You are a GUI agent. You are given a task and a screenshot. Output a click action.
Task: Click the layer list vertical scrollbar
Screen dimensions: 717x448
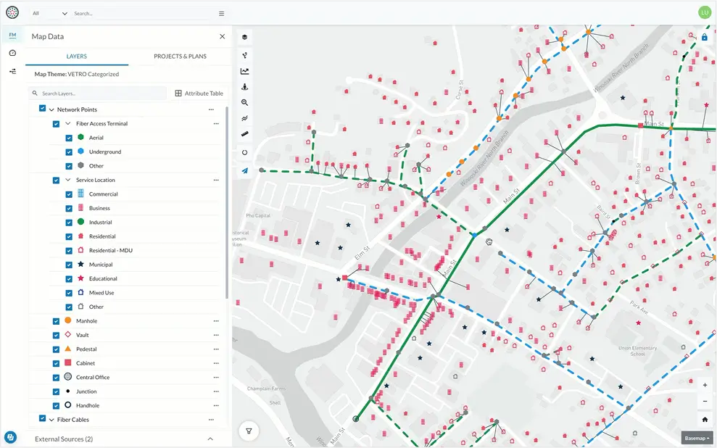click(x=227, y=202)
